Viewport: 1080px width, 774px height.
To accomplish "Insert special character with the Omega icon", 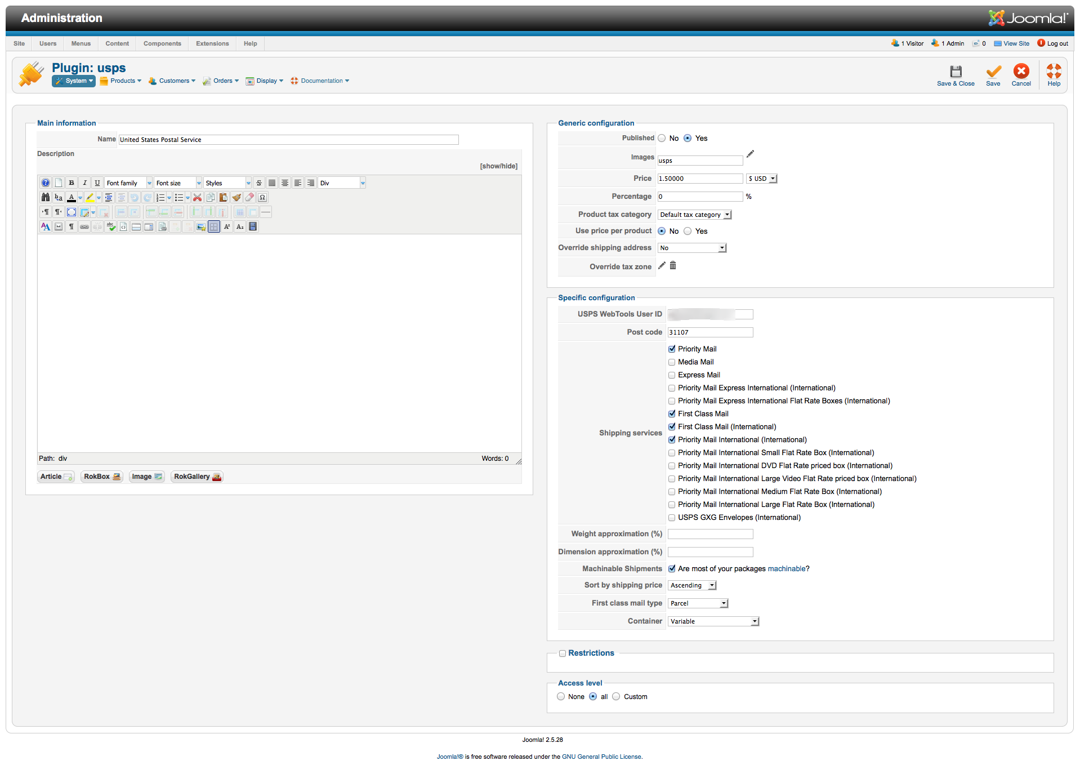I will click(262, 197).
